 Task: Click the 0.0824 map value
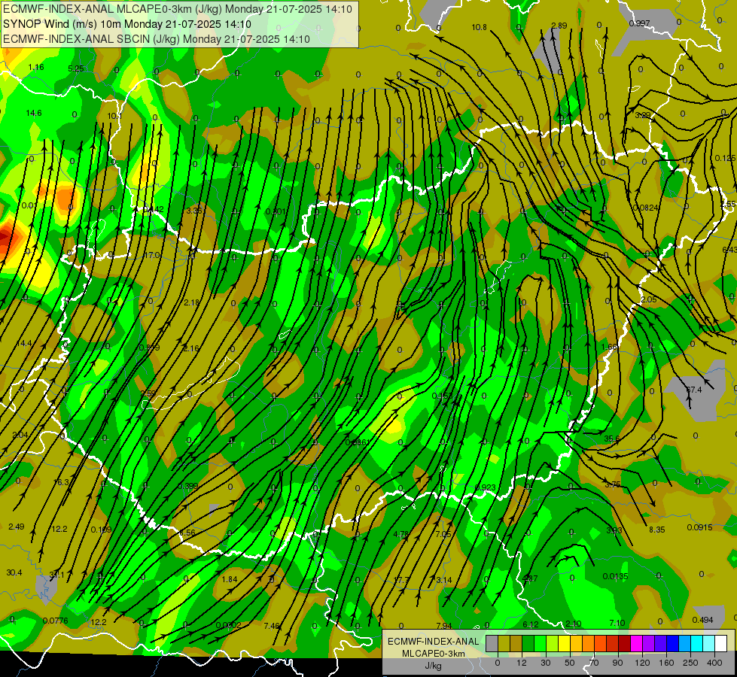coord(646,208)
